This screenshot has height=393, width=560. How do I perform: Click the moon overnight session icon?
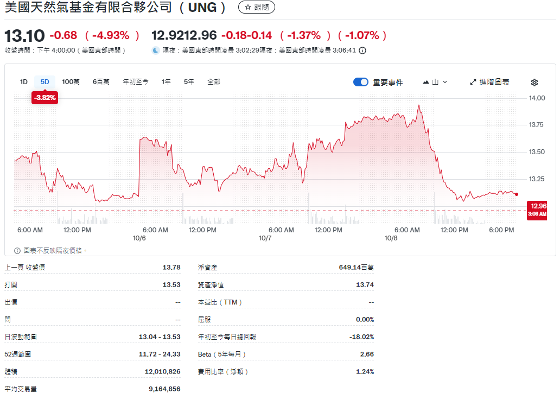156,50
